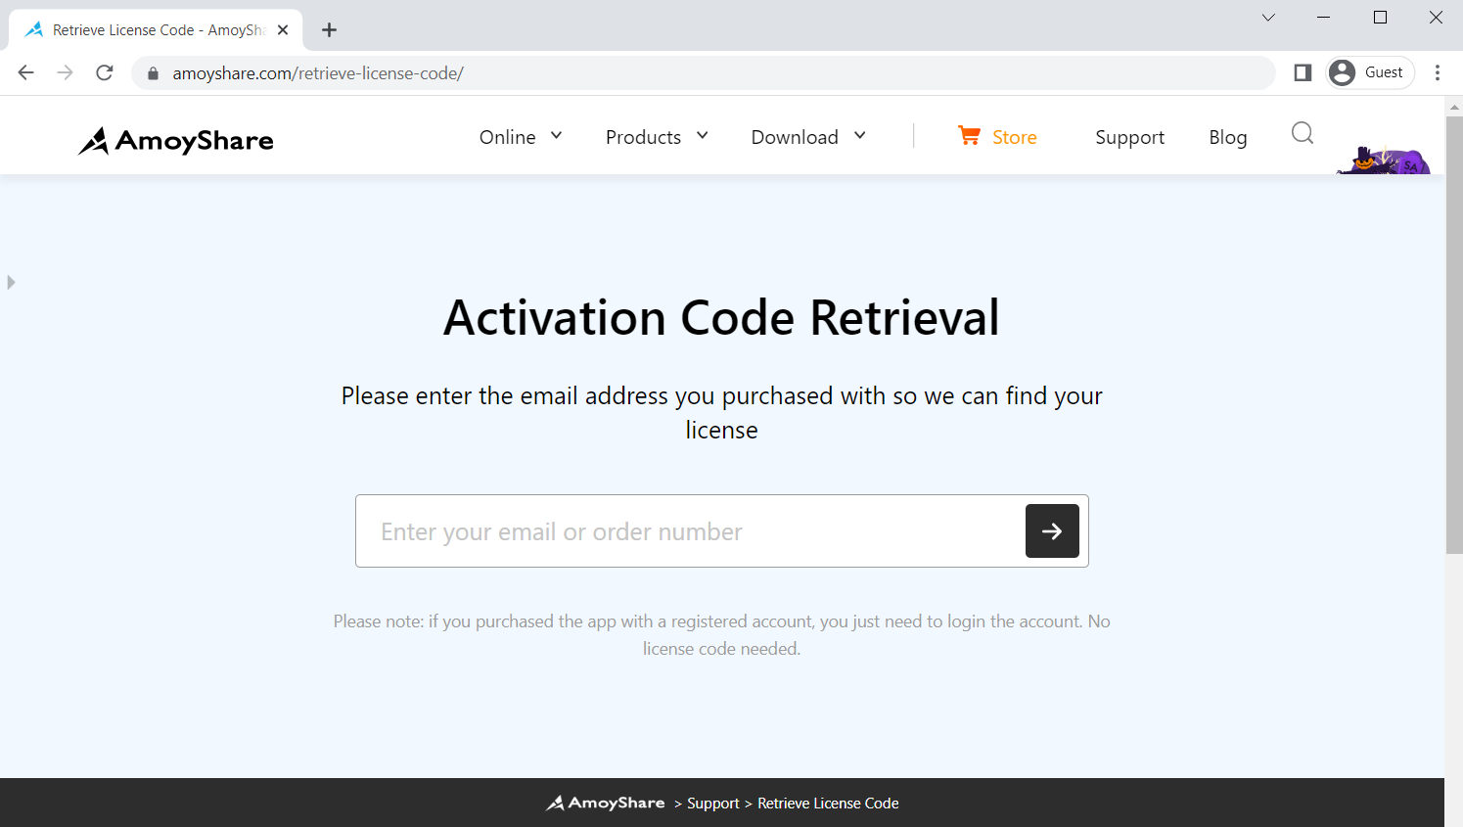Click the Support breadcrumb link
Viewport: 1463px width, 827px height.
tap(712, 804)
